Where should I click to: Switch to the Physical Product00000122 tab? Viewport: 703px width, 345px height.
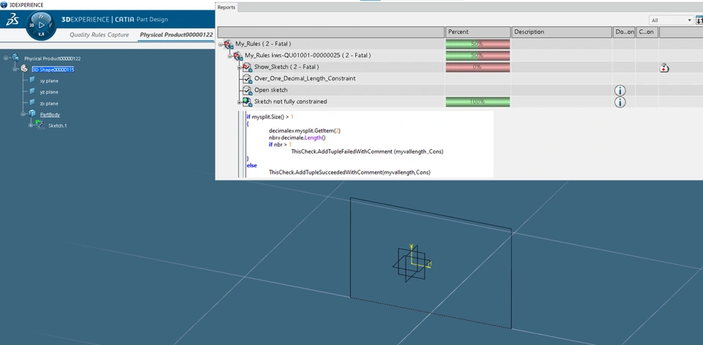coord(176,34)
